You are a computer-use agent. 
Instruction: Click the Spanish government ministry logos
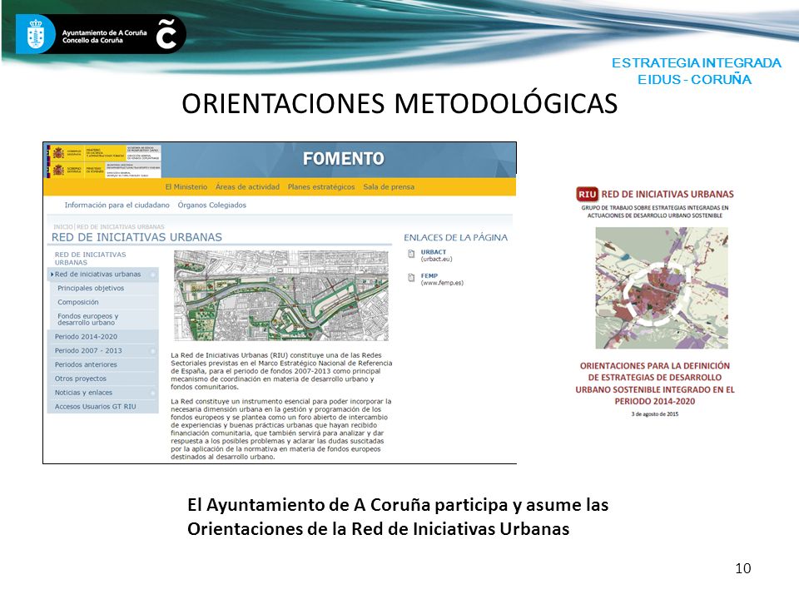click(105, 161)
